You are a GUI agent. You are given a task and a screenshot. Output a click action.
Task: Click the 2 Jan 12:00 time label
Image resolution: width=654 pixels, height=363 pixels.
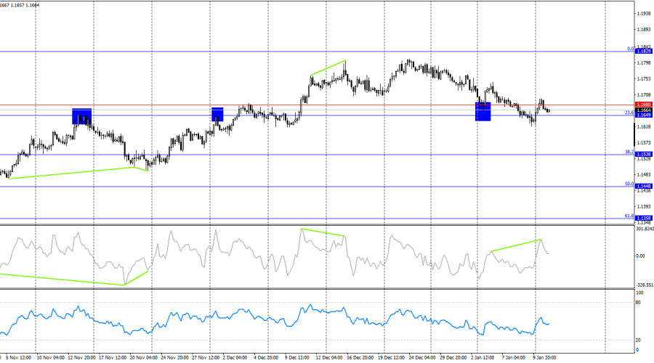(483, 358)
